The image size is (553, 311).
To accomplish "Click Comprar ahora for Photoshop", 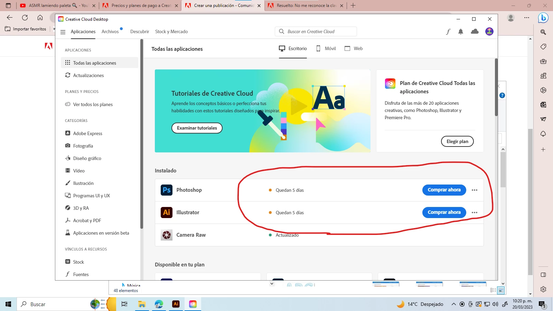I will point(444,190).
